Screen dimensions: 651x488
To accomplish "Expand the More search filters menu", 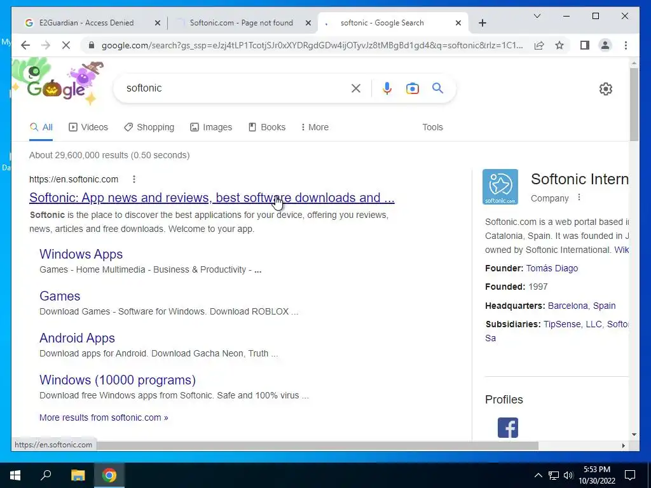I will (315, 127).
